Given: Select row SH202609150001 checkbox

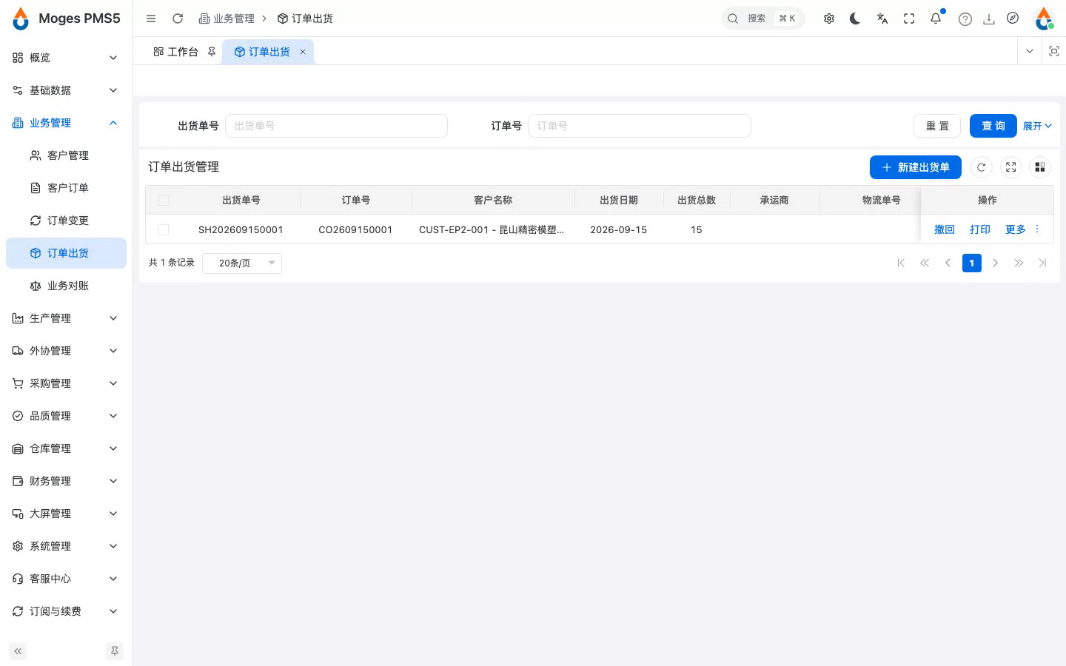Looking at the screenshot, I should (164, 229).
